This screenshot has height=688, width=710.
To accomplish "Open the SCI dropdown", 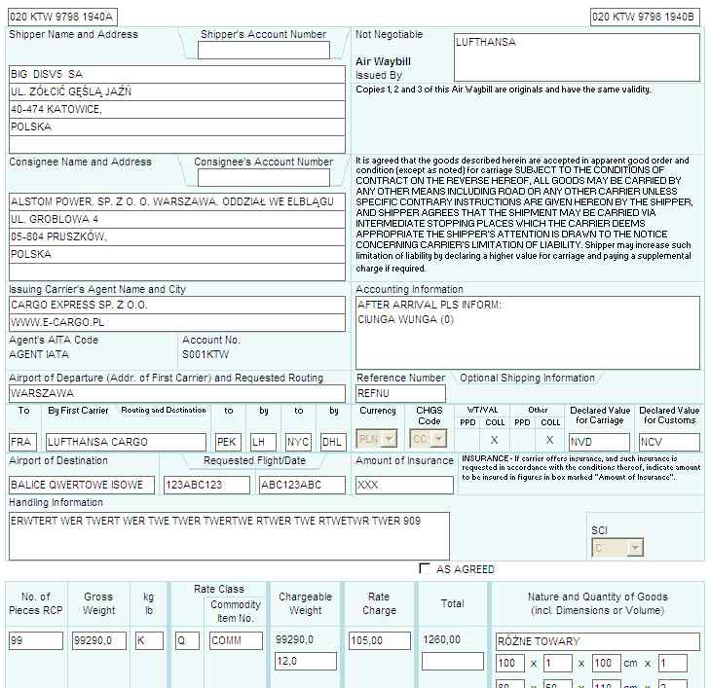I will click(617, 548).
